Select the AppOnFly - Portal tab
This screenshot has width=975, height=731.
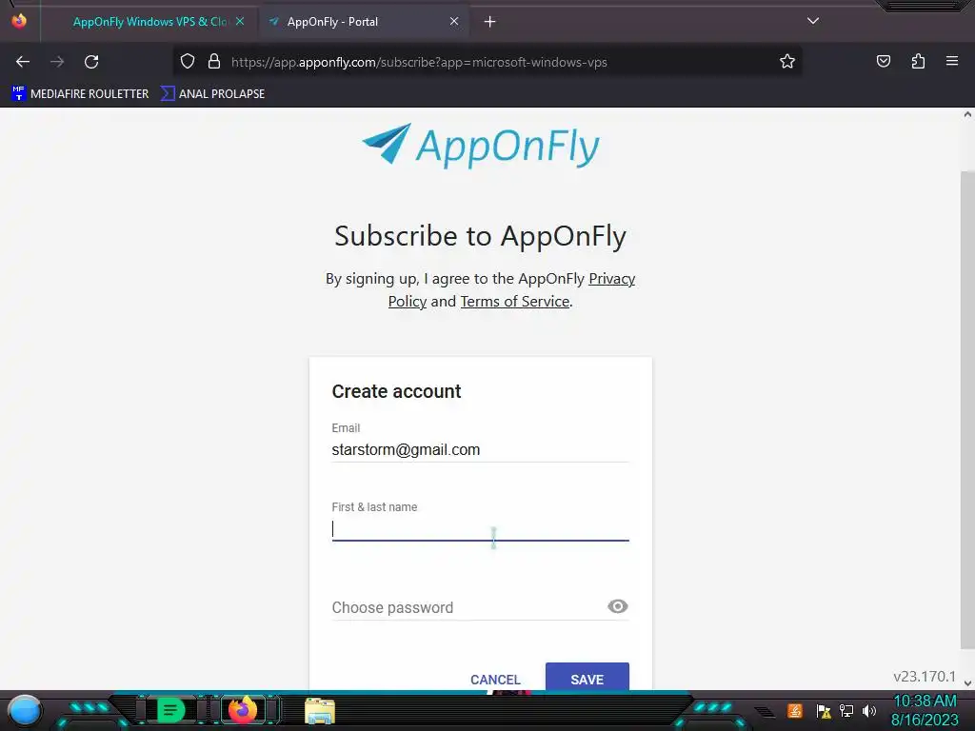(364, 22)
